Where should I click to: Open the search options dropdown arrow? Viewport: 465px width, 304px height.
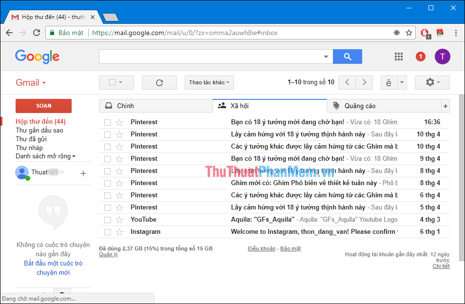click(x=326, y=56)
